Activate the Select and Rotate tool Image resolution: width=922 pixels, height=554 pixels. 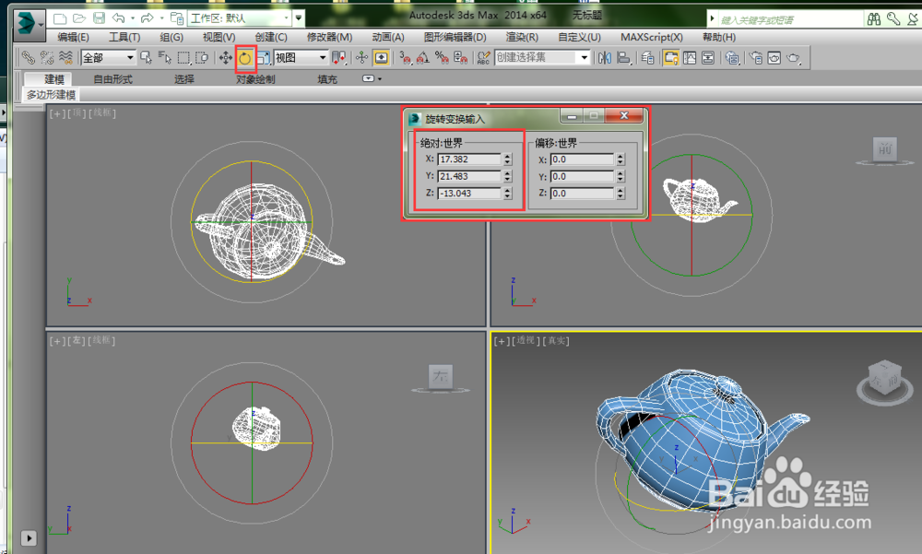pos(244,58)
